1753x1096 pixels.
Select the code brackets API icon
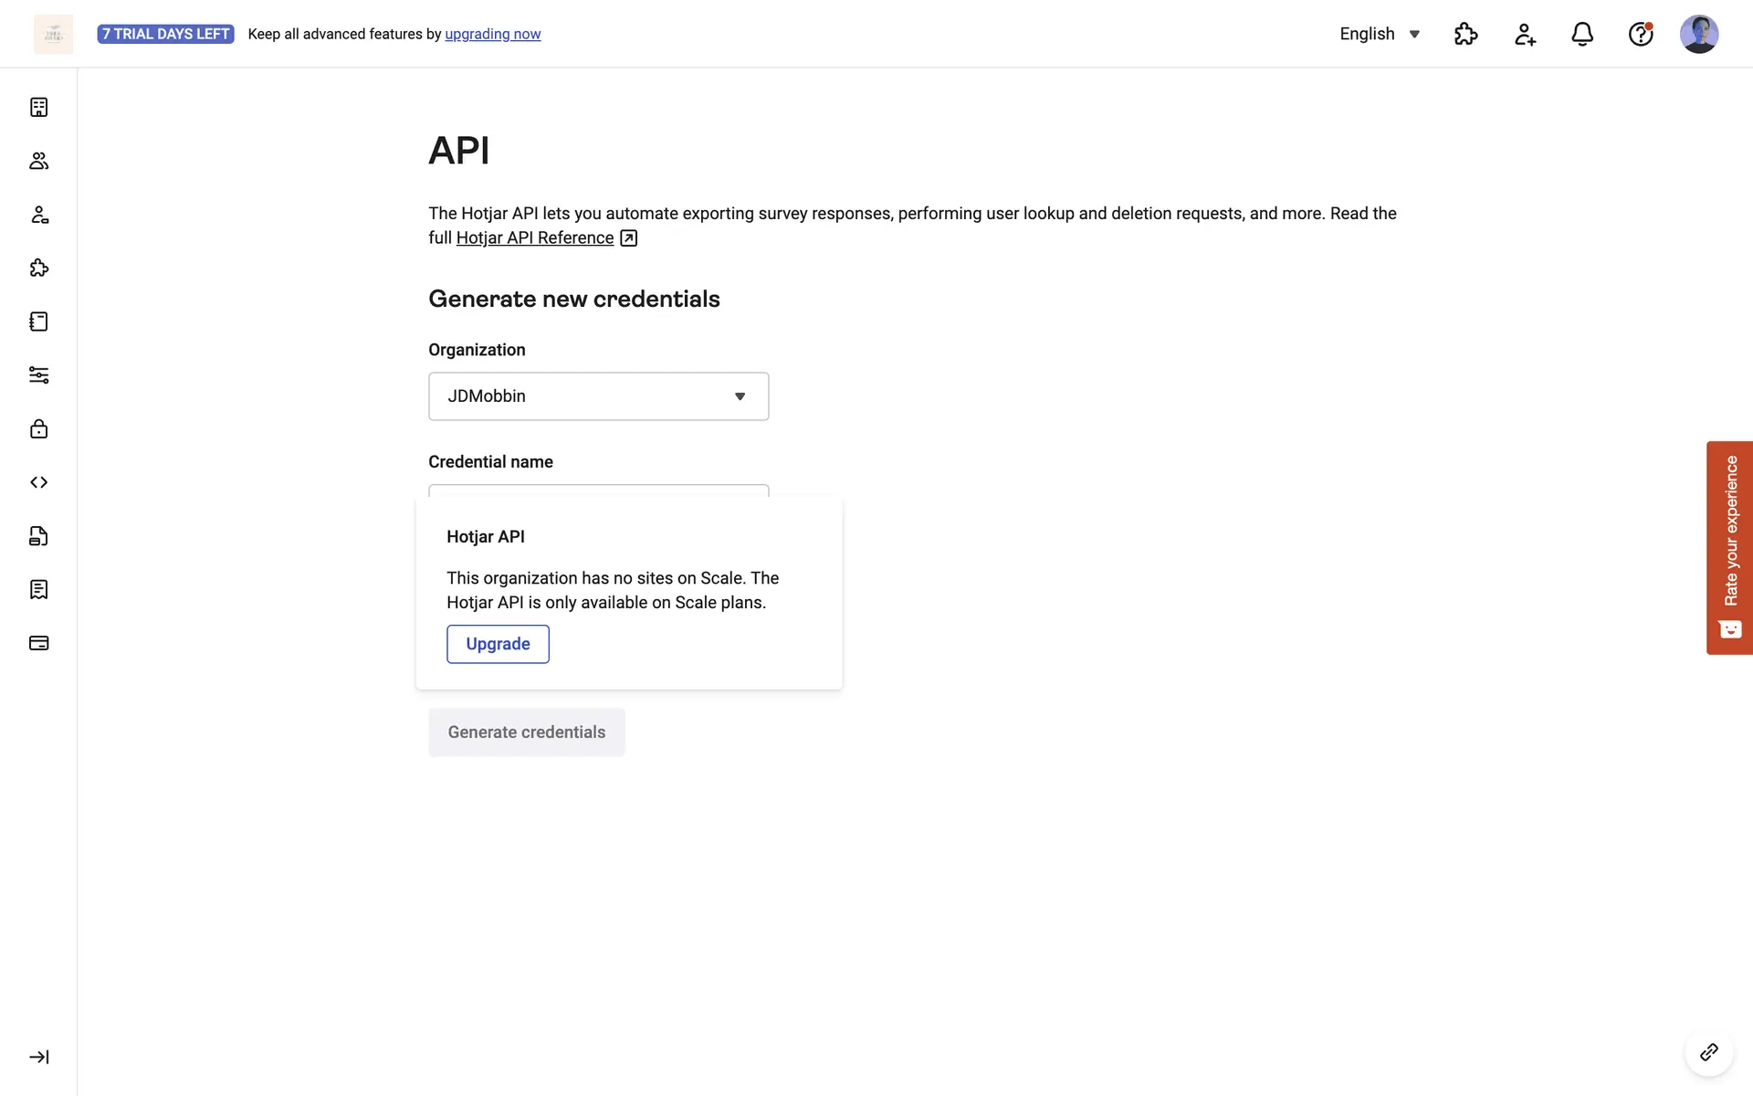tap(38, 482)
